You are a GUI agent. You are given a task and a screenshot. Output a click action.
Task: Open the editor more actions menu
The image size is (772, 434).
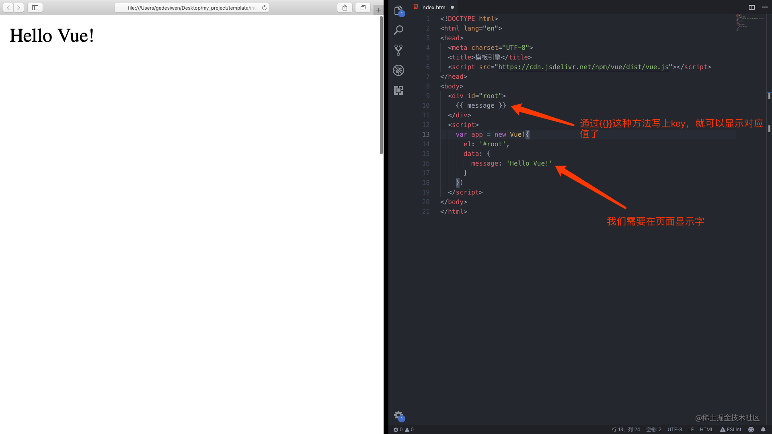coord(765,7)
